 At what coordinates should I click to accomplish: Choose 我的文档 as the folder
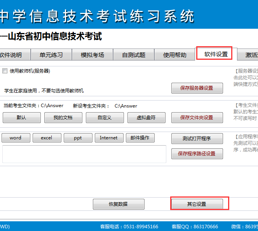(63, 118)
